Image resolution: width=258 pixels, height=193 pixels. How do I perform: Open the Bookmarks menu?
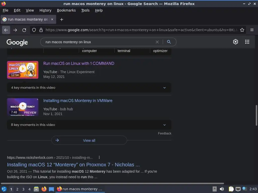66,10
